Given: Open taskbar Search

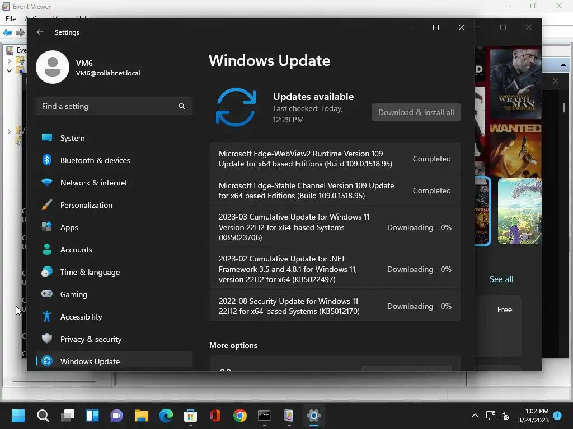Looking at the screenshot, I should 43,416.
